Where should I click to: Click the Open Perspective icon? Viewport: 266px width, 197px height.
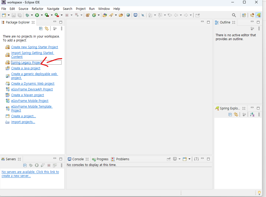click(244, 15)
